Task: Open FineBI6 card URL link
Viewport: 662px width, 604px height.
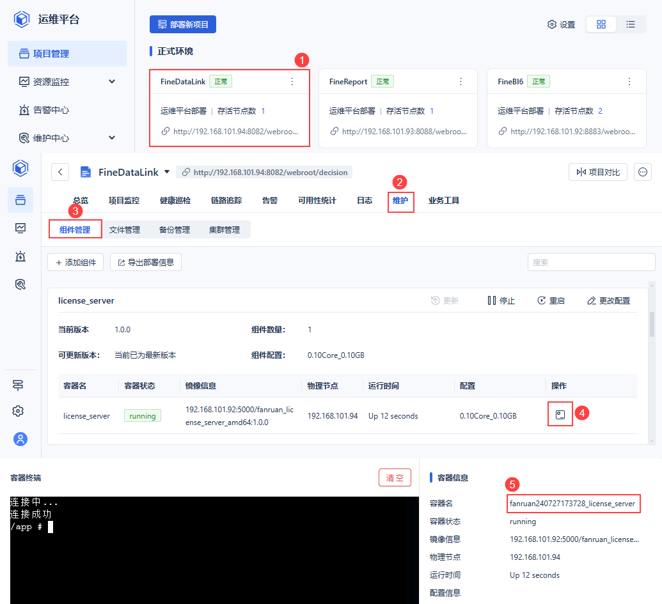Action: [567, 132]
